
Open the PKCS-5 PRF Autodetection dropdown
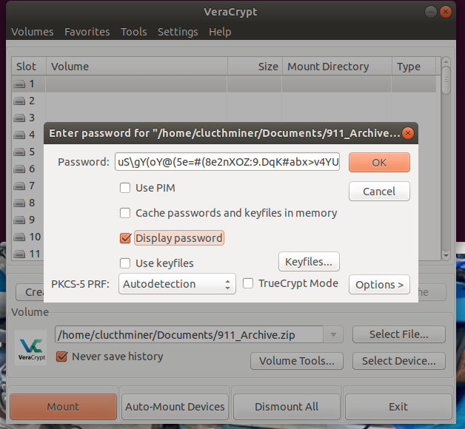click(x=177, y=284)
